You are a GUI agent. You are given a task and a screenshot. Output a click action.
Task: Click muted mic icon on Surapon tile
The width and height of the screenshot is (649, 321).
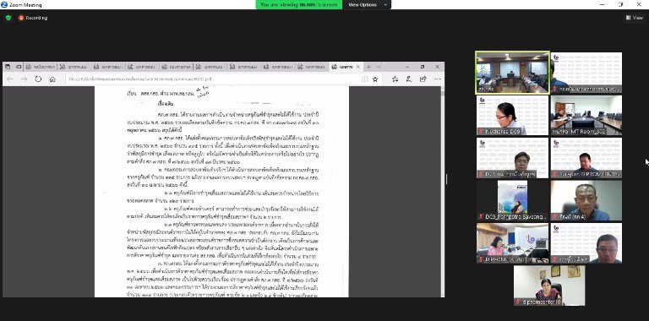(555, 174)
